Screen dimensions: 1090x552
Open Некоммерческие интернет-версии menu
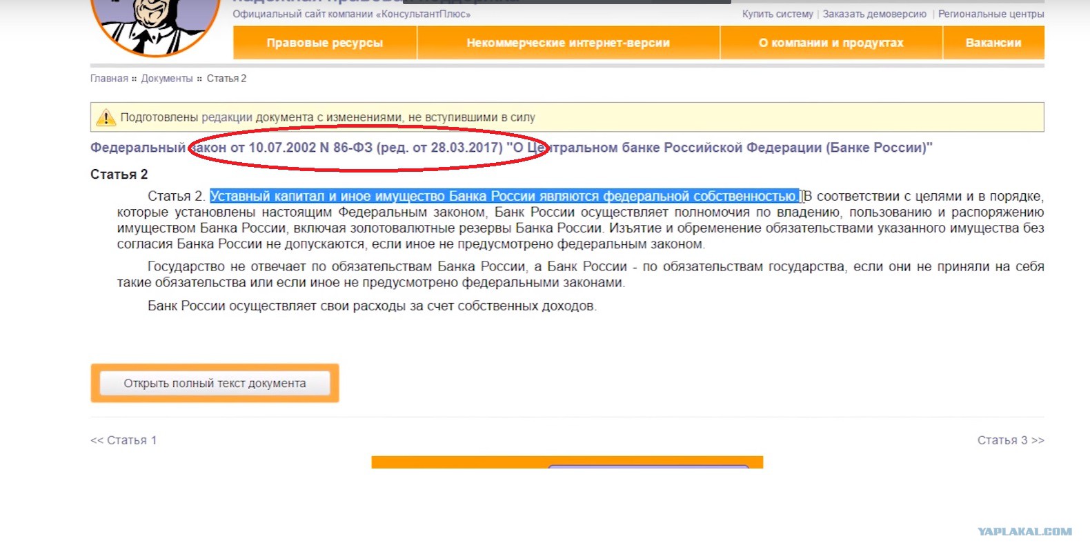click(x=568, y=43)
